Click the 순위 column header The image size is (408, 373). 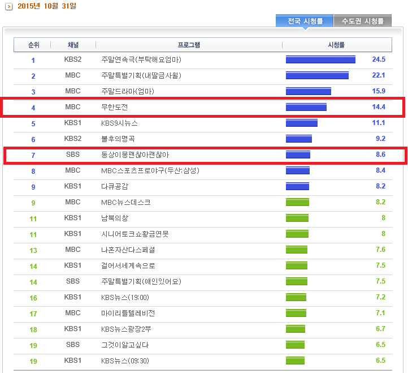coord(33,45)
